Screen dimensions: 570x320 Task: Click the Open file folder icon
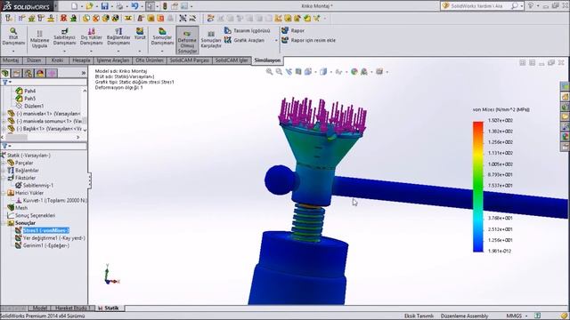89,6
